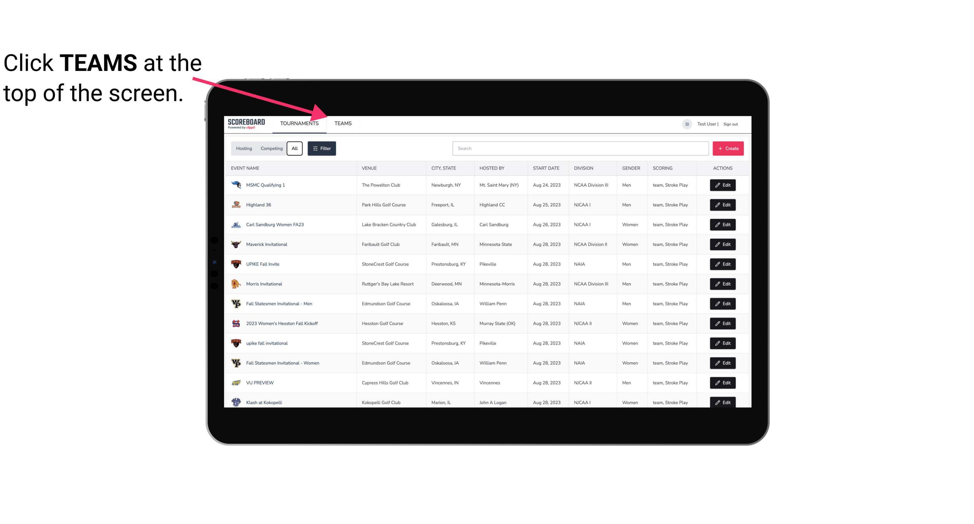Toggle the Hosting filter button
974x524 pixels.
(x=244, y=148)
